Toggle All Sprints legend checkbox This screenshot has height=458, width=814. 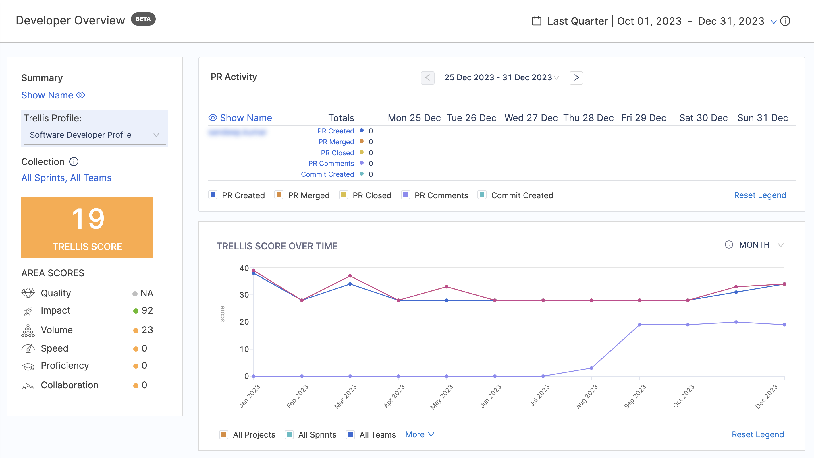(289, 435)
